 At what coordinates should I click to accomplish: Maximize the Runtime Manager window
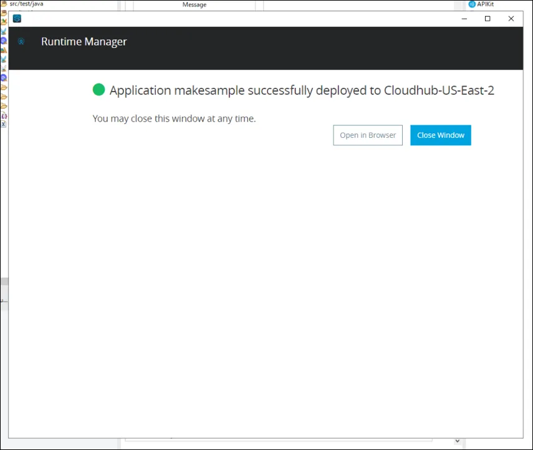coord(487,19)
